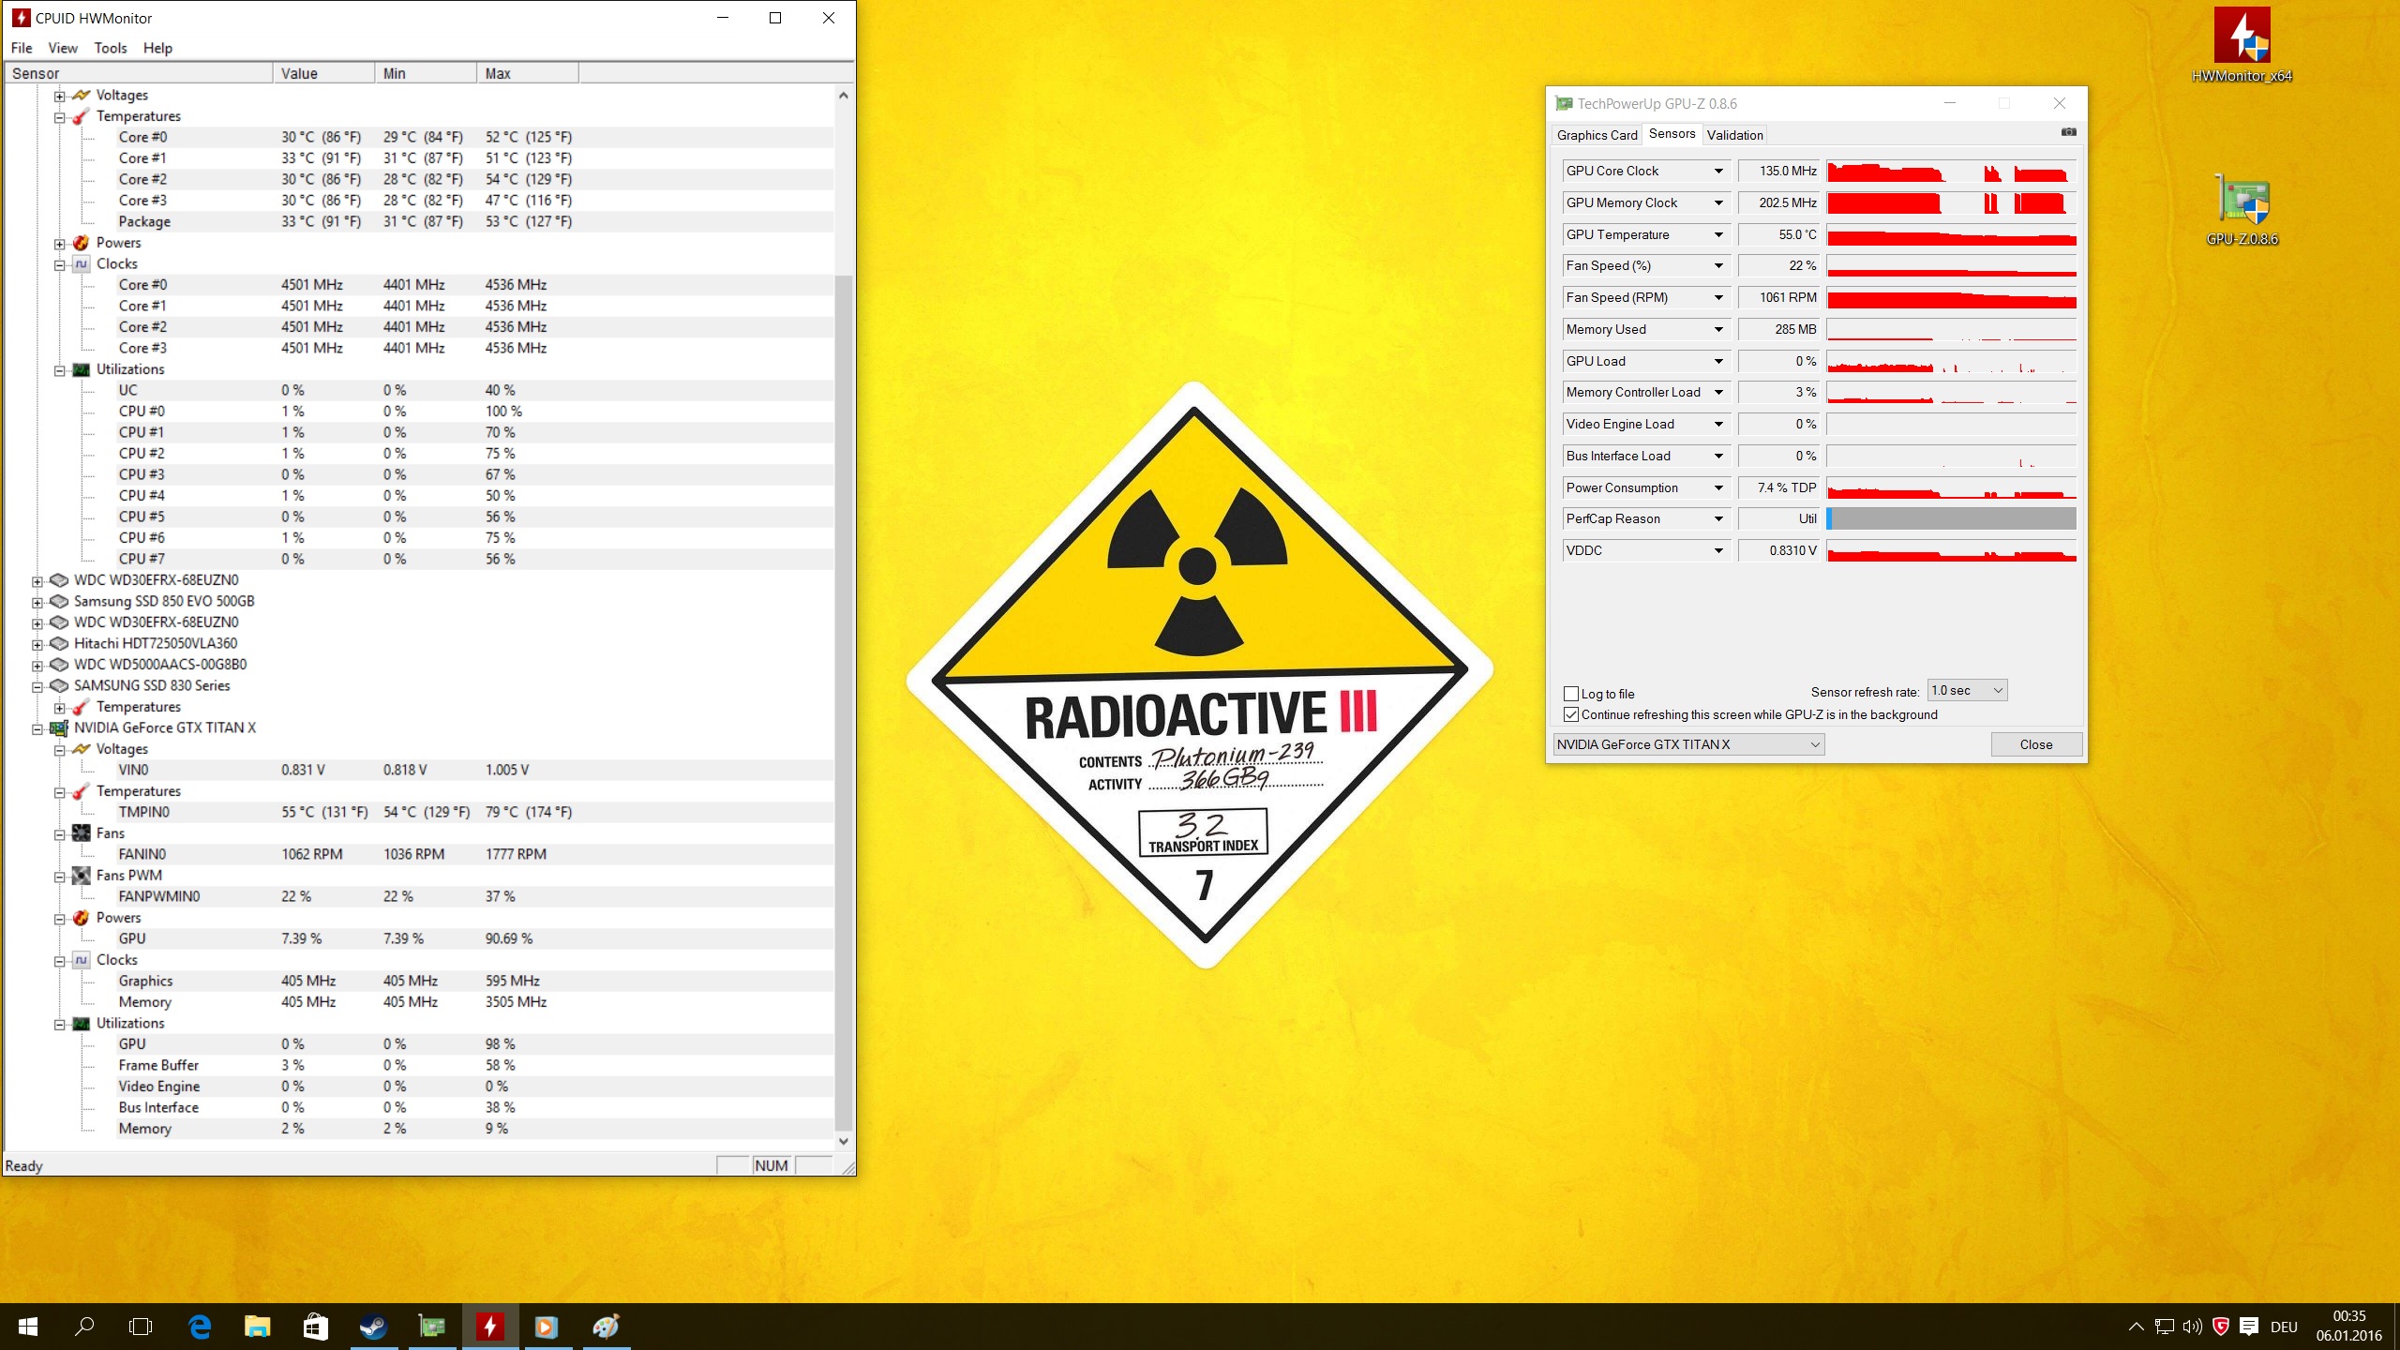2400x1350 pixels.
Task: Open the Sensor refresh rate dropdown
Action: tap(1967, 691)
